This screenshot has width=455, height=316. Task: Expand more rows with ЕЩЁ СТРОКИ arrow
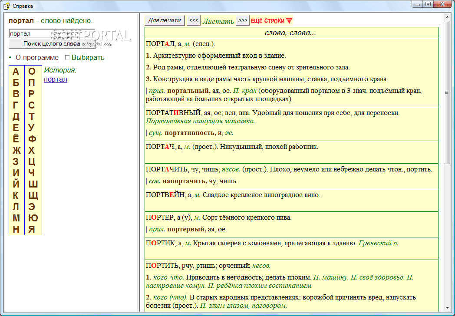[x=289, y=21]
